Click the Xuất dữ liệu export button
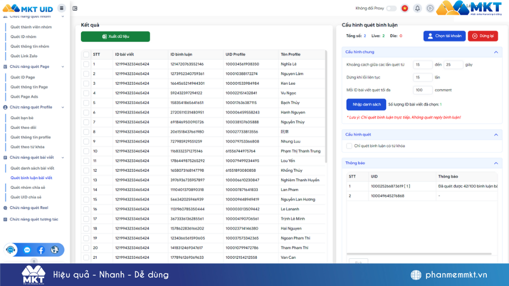Image resolution: width=509 pixels, height=286 pixels. [x=115, y=37]
